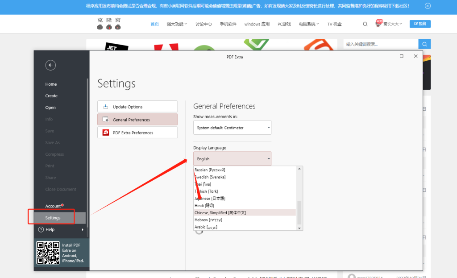The height and width of the screenshot is (278, 457).
Task: Choose Swedish [Svenska] from language list
Action: pos(245,177)
